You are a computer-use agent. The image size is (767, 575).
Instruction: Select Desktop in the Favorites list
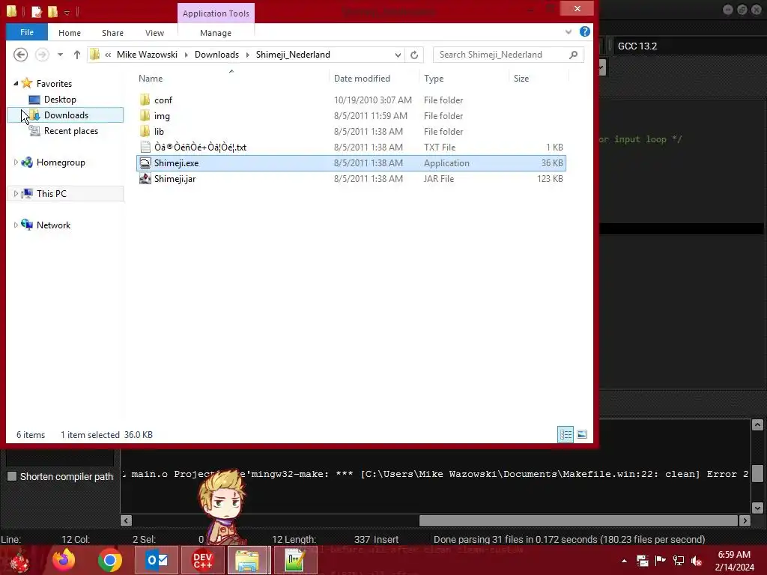[60, 100]
